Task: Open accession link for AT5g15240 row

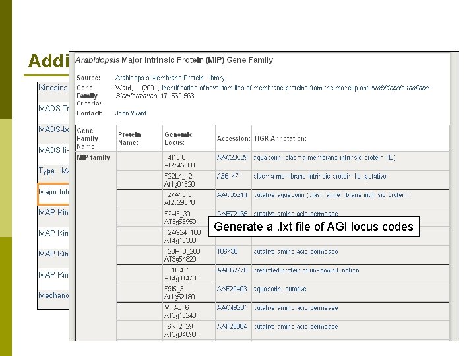Action: 232,308
